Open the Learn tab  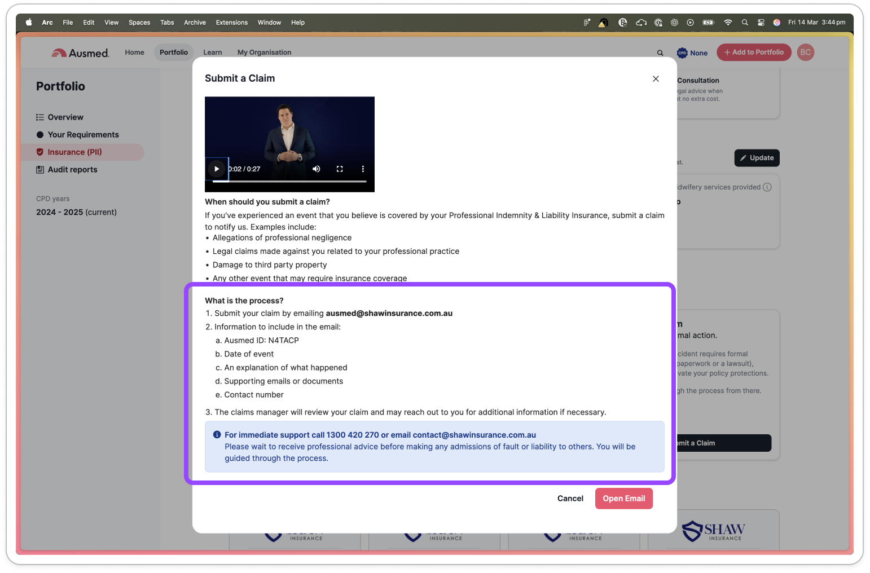click(x=213, y=52)
